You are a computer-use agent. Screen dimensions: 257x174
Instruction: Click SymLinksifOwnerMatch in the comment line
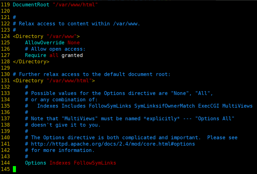[164, 106]
